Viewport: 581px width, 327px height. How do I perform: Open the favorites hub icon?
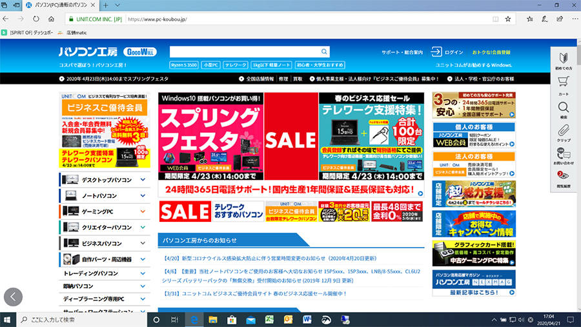click(530, 19)
